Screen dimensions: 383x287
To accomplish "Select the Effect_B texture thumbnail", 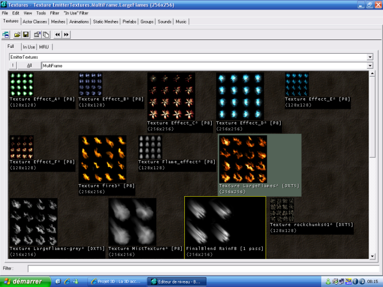I will (x=90, y=84).
